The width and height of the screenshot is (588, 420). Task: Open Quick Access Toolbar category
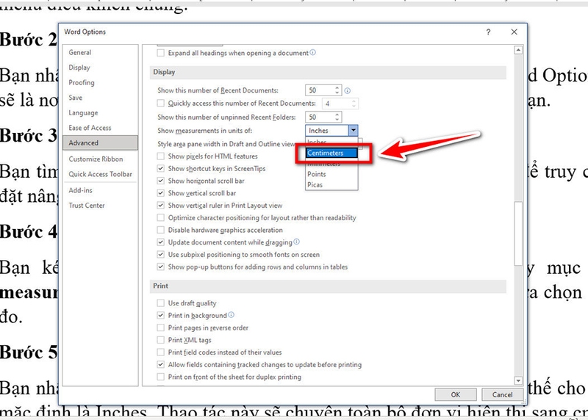100,174
